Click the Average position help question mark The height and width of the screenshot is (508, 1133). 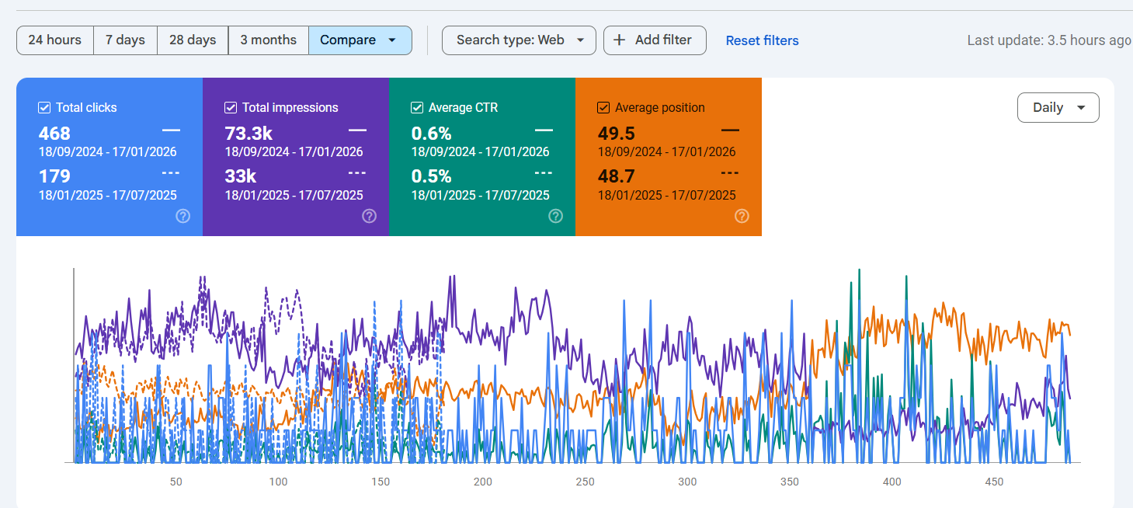(742, 216)
